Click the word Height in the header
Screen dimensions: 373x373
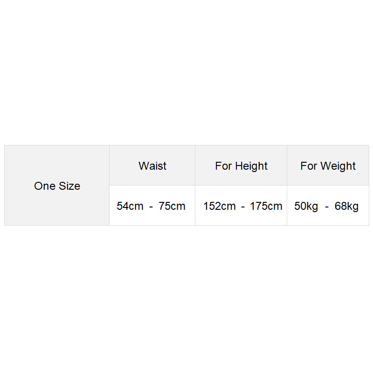[x=251, y=166]
